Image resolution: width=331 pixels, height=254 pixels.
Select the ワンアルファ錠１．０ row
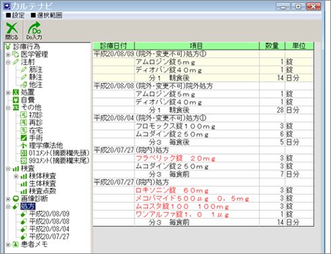tap(203, 215)
